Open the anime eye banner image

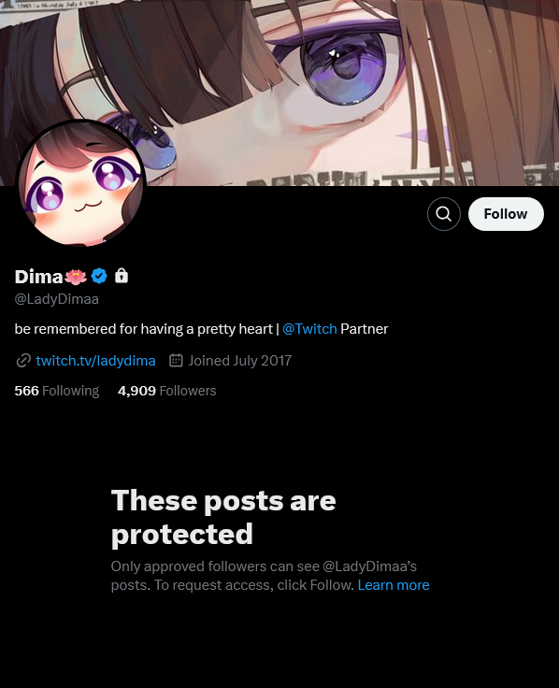279,93
